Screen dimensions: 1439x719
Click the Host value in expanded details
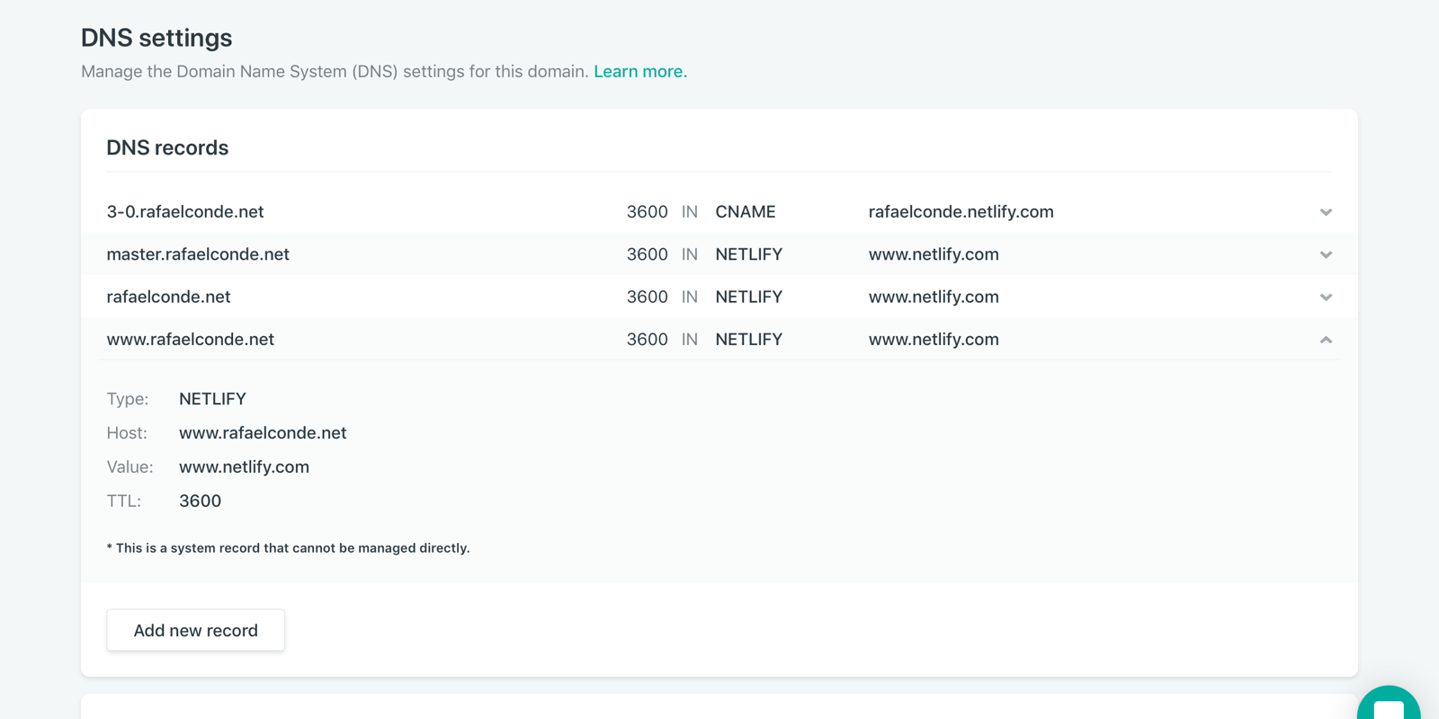pyautogui.click(x=263, y=433)
